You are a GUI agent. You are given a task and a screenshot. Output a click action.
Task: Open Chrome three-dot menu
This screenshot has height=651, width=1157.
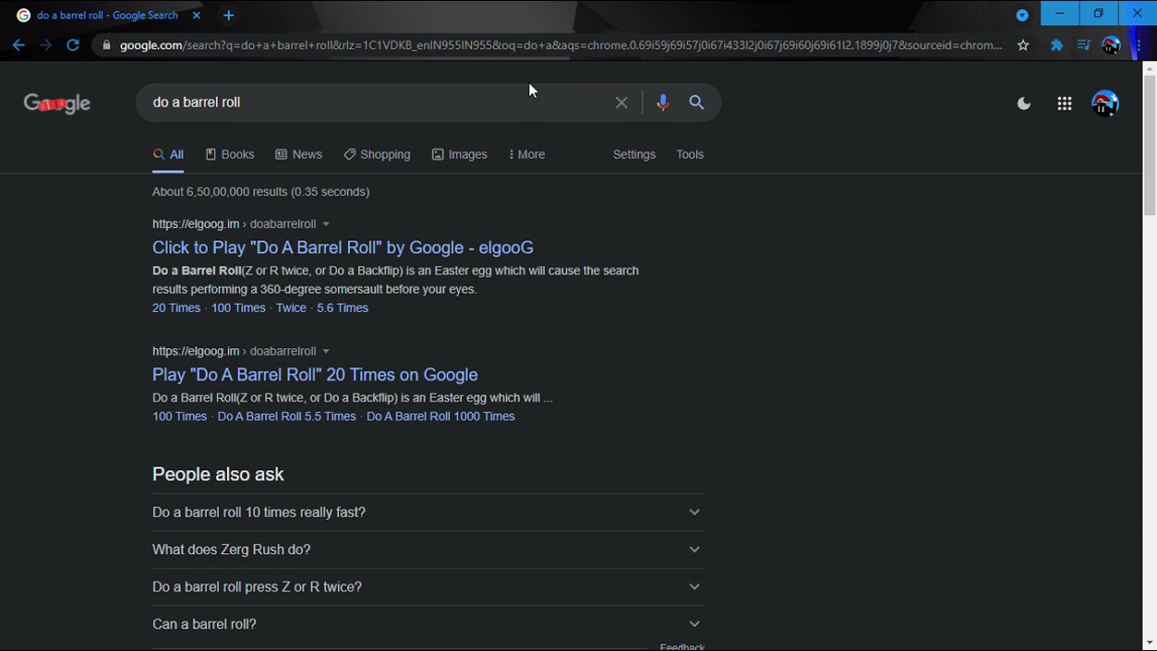click(x=1138, y=45)
